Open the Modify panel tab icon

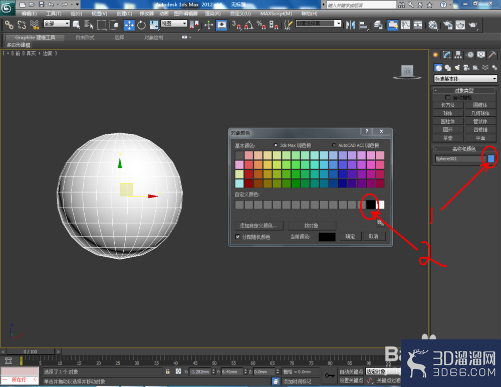click(x=447, y=55)
